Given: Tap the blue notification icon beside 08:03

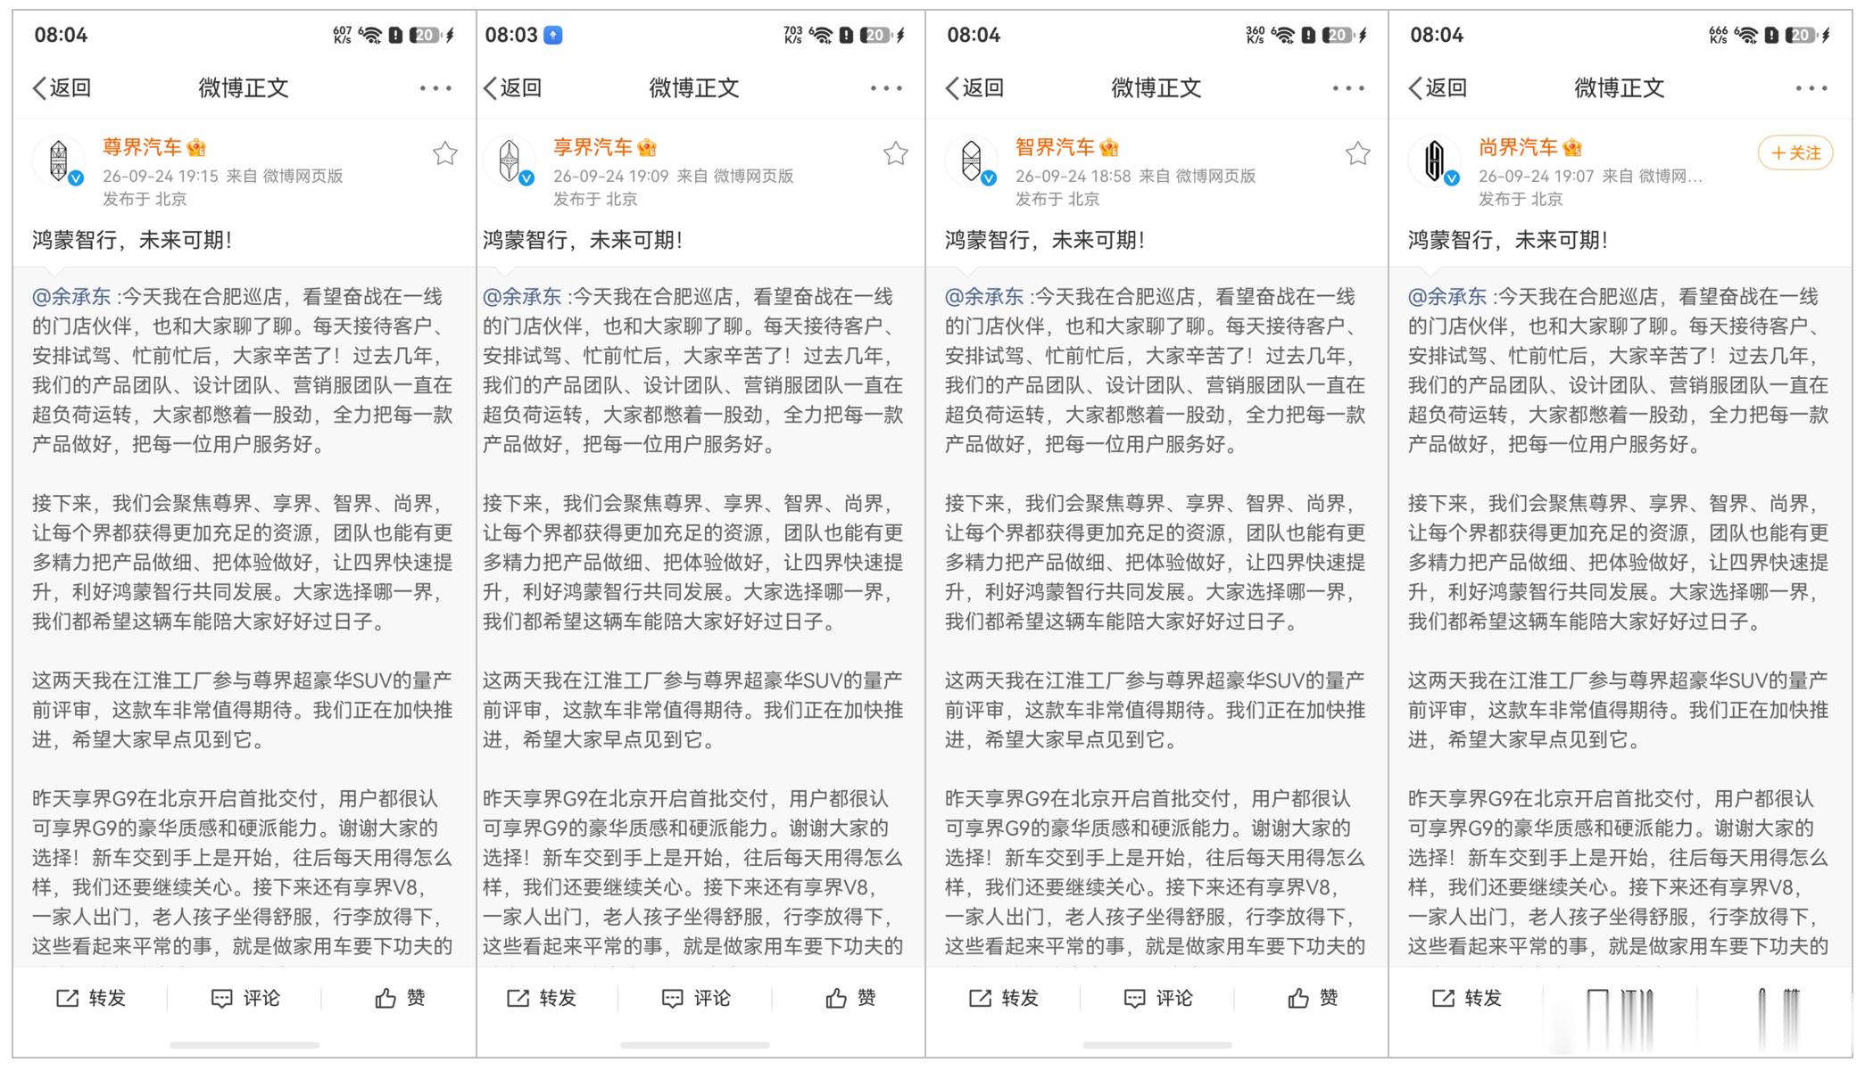Looking at the screenshot, I should [x=553, y=35].
